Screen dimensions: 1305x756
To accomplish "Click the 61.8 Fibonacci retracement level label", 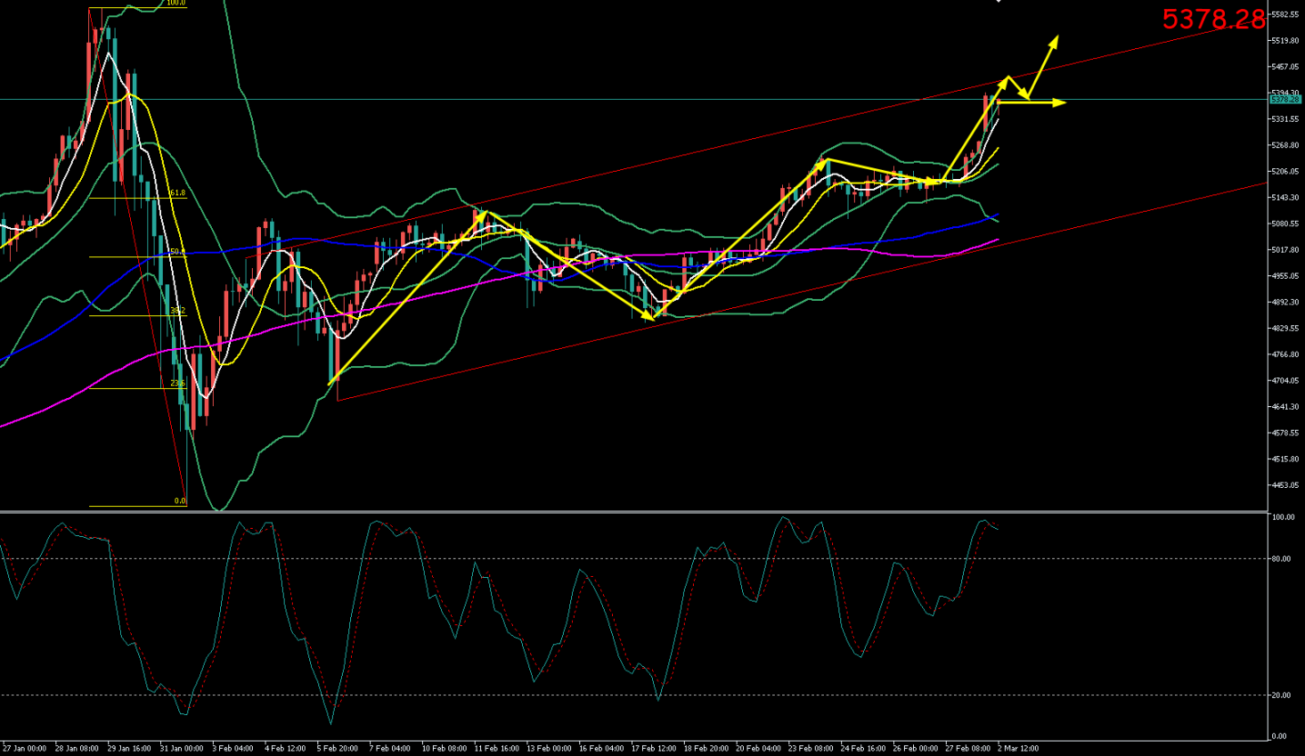I will [177, 194].
